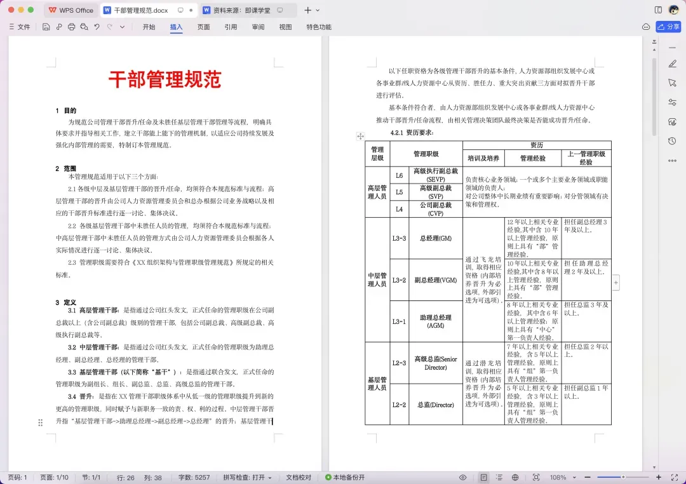Click the Print icon
The image size is (686, 484).
[x=71, y=27]
